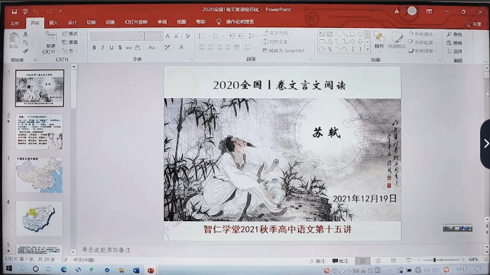
Task: Click Find in editing group
Action: (455, 34)
